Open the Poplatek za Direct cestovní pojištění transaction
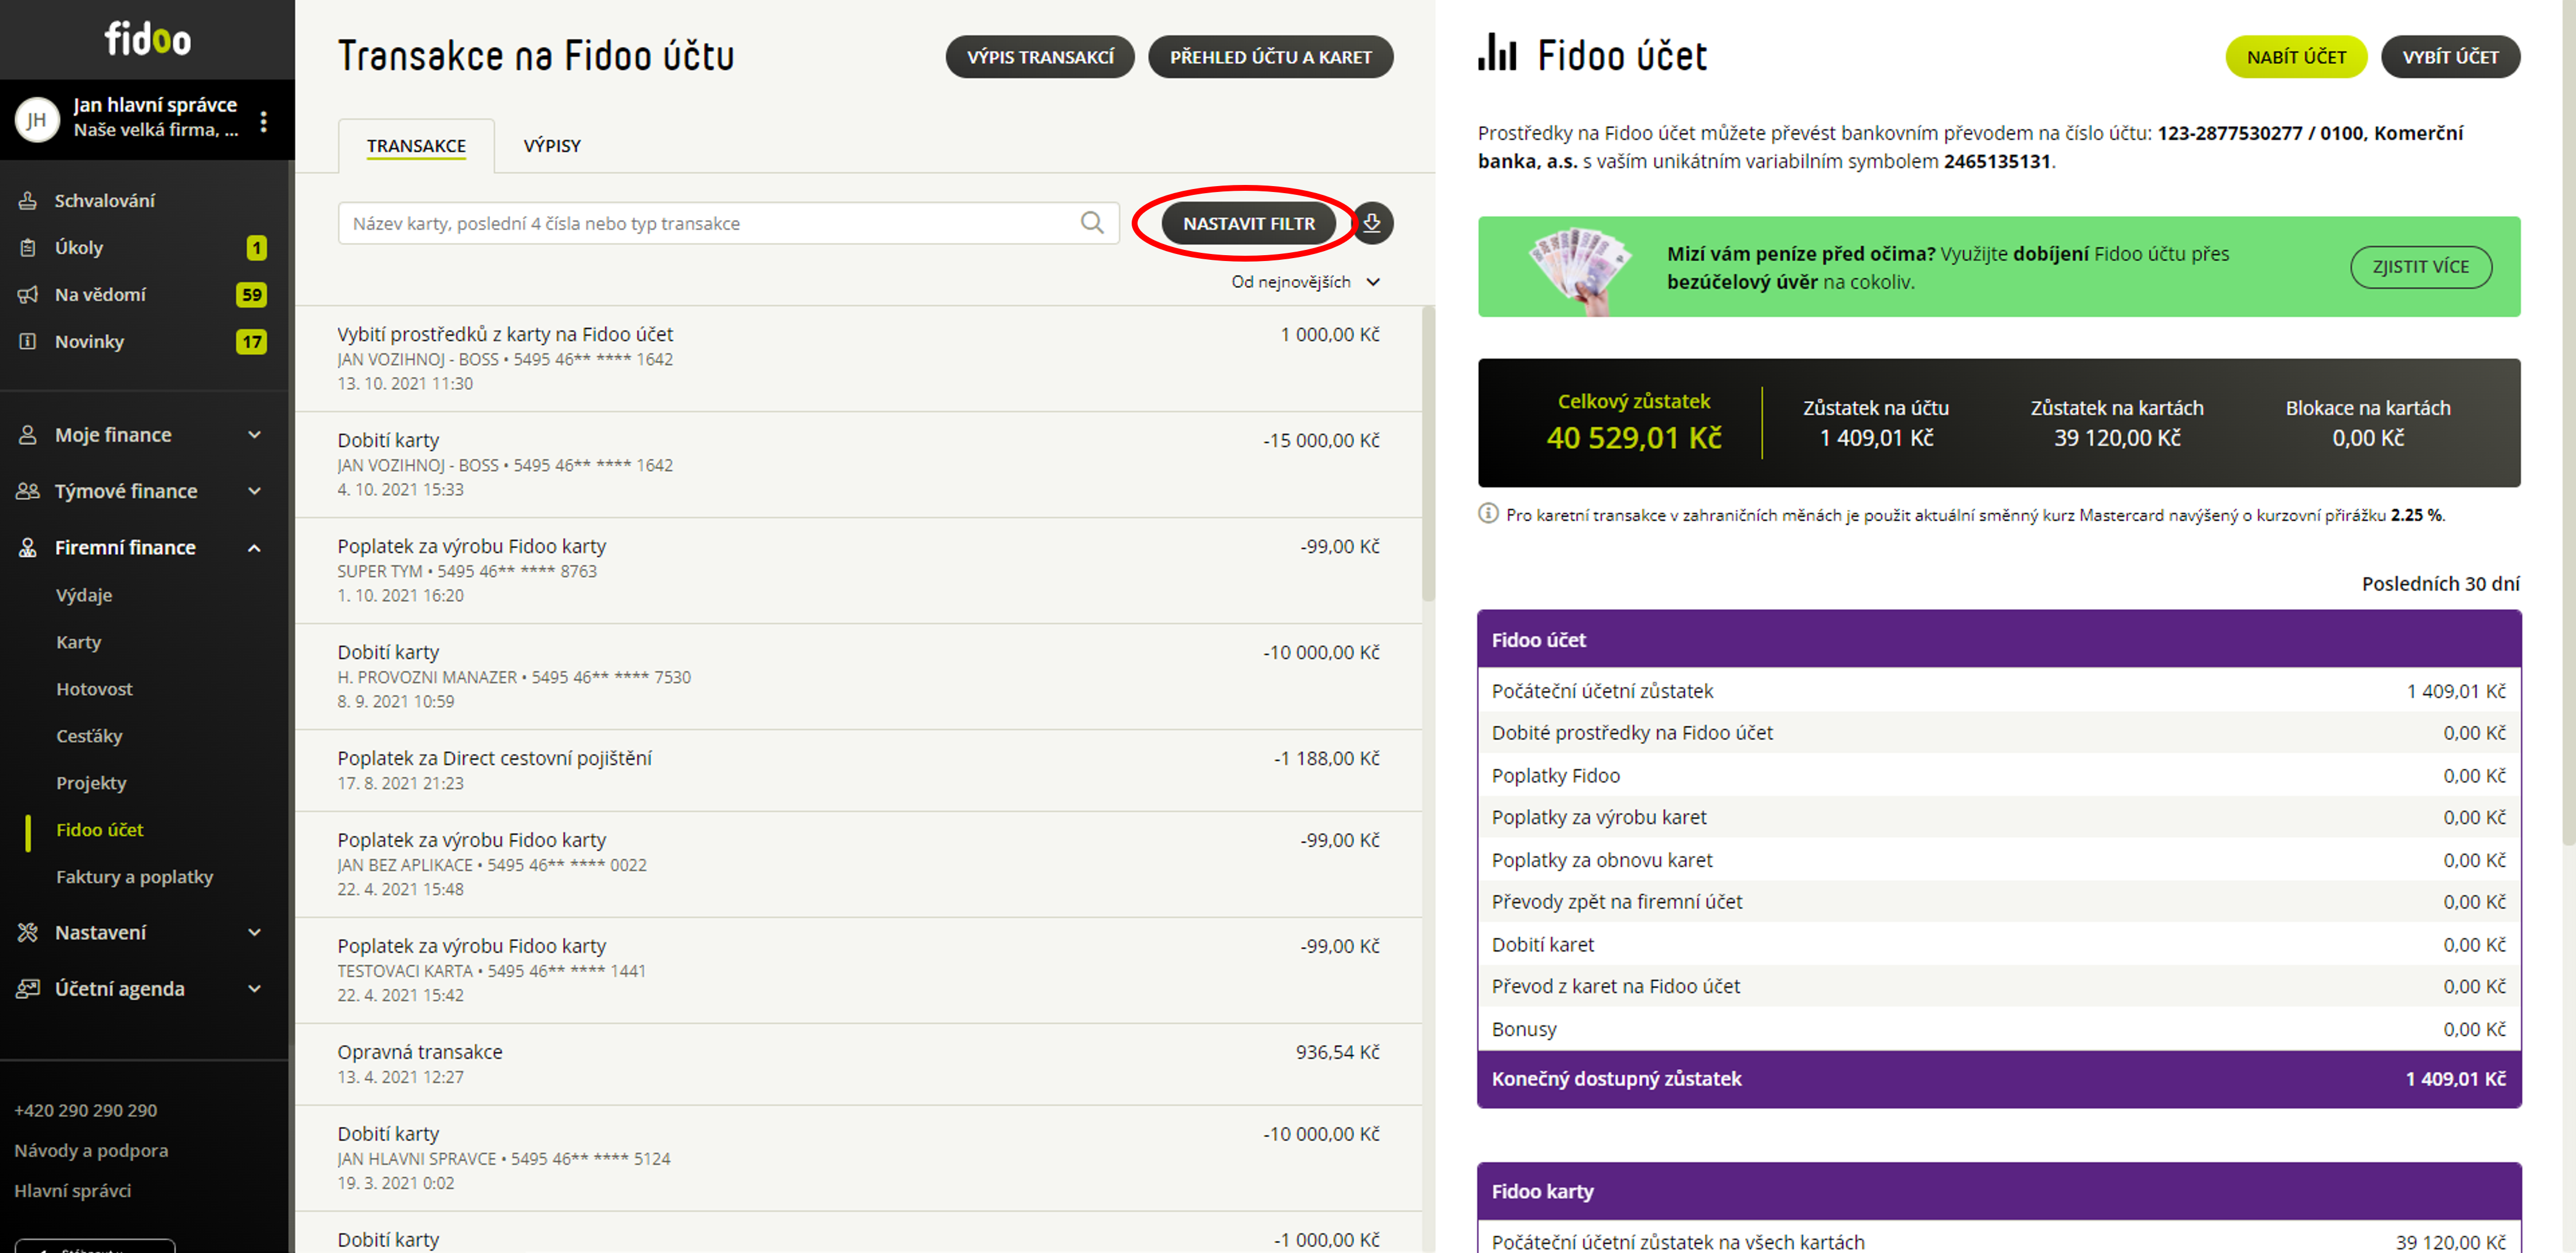The width and height of the screenshot is (2576, 1253). point(859,770)
